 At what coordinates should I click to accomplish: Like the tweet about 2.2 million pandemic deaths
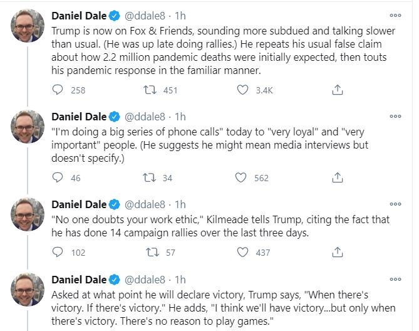pyautogui.click(x=242, y=90)
